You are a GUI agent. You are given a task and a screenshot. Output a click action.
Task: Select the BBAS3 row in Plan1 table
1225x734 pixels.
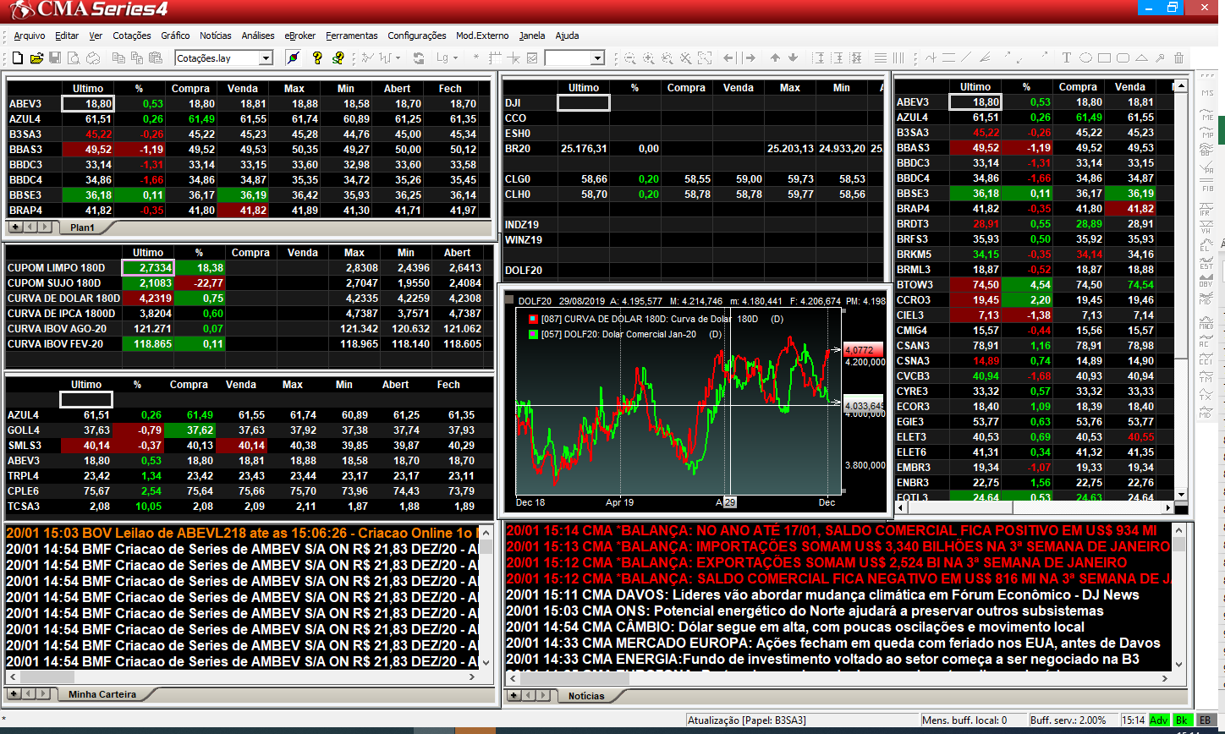click(x=249, y=150)
